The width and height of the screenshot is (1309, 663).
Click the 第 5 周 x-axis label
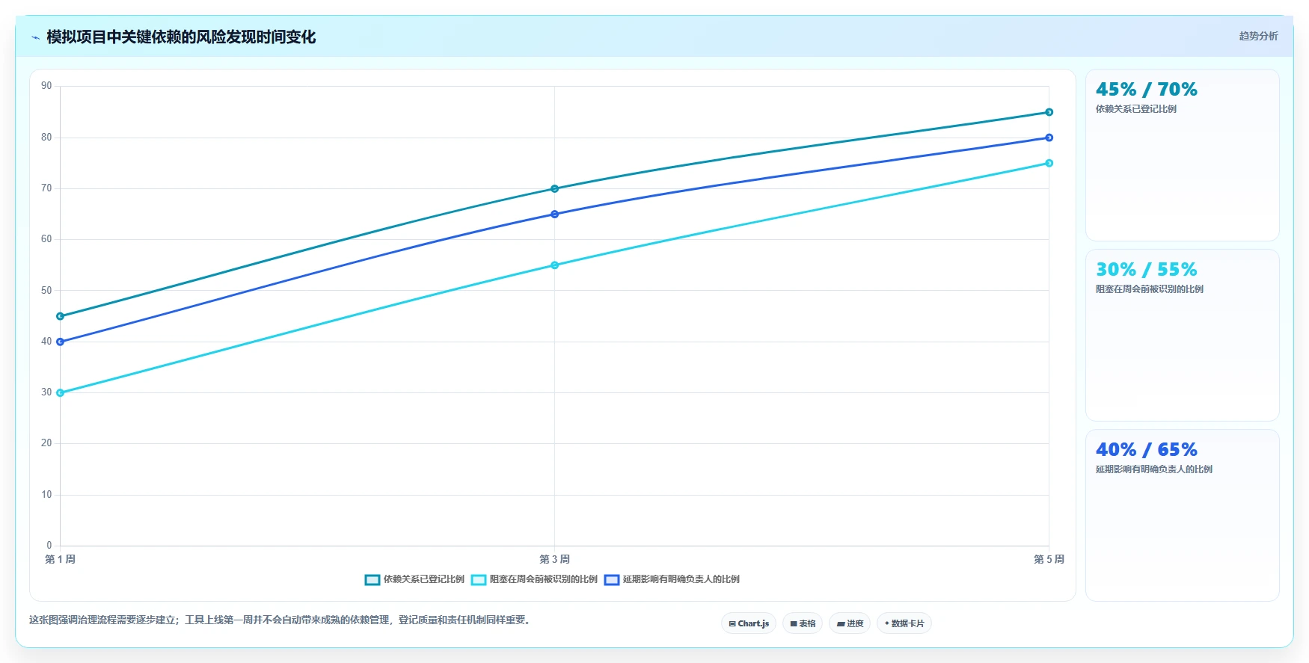click(1049, 559)
